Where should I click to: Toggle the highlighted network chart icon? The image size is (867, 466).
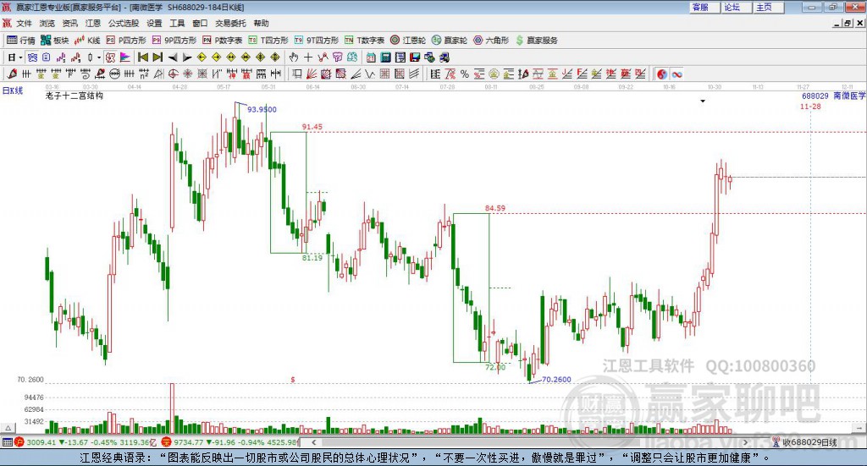click(33, 58)
